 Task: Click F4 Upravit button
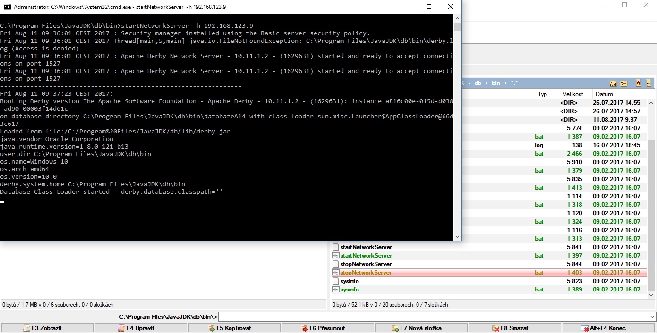pos(141,328)
